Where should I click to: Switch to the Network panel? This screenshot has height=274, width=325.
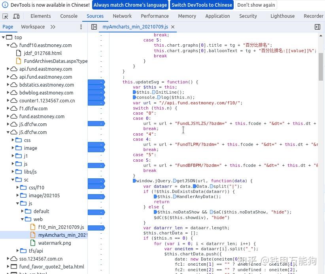click(x=122, y=16)
